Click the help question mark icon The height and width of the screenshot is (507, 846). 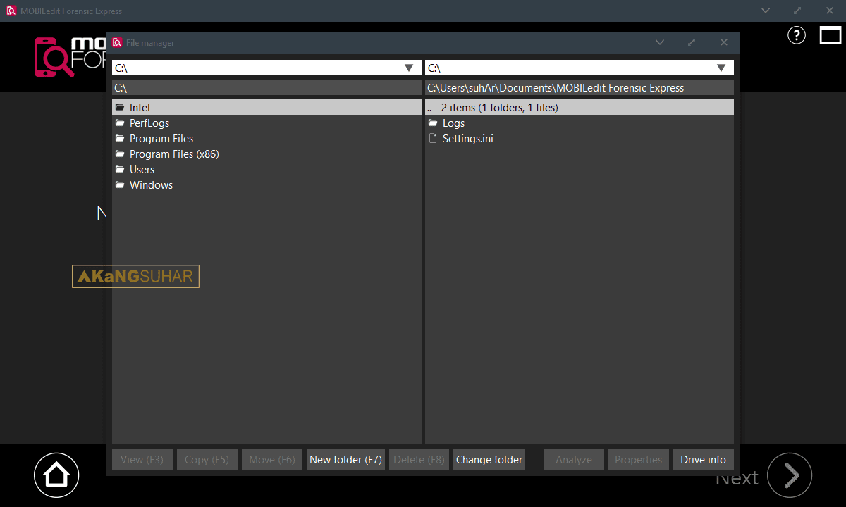coord(796,35)
